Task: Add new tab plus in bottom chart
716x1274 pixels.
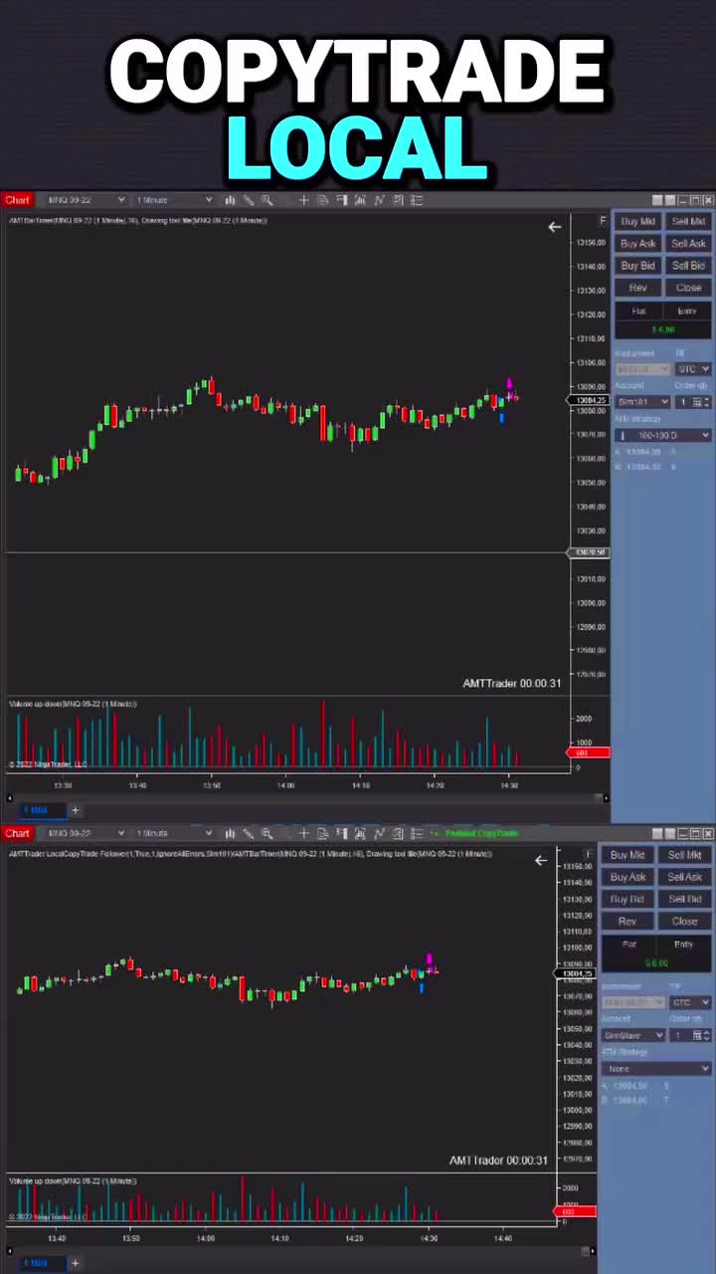Action: coord(75,1262)
